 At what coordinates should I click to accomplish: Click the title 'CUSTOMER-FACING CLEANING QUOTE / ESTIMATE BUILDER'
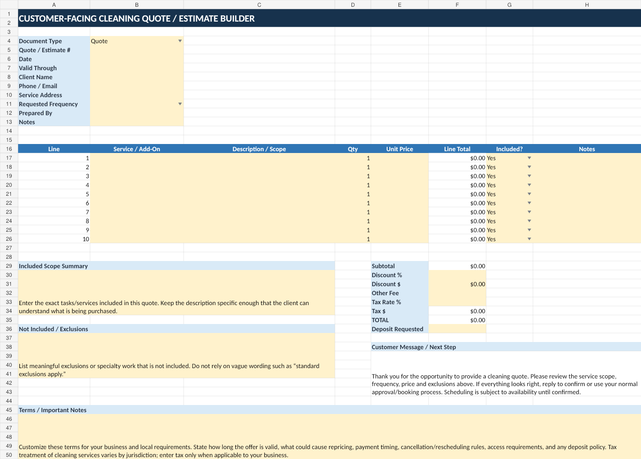tap(137, 18)
